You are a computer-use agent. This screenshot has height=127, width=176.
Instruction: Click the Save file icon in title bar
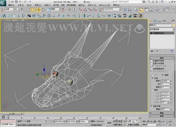17,2
